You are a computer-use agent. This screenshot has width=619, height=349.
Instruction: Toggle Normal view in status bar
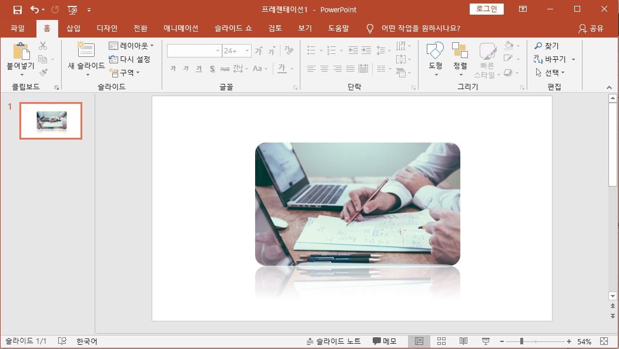coord(419,341)
